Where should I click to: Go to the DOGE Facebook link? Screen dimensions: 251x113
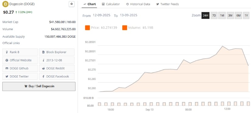tap(57, 77)
